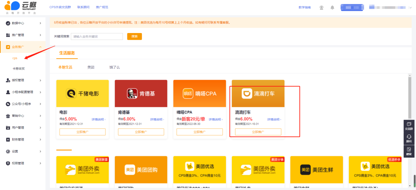The height and width of the screenshot is (190, 416).
Task: Click the 滴滴打车 logo icon
Action: tap(247, 94)
